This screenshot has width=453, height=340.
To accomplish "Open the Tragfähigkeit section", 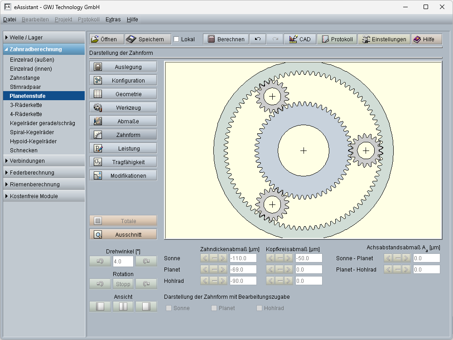I will pyautogui.click(x=123, y=162).
